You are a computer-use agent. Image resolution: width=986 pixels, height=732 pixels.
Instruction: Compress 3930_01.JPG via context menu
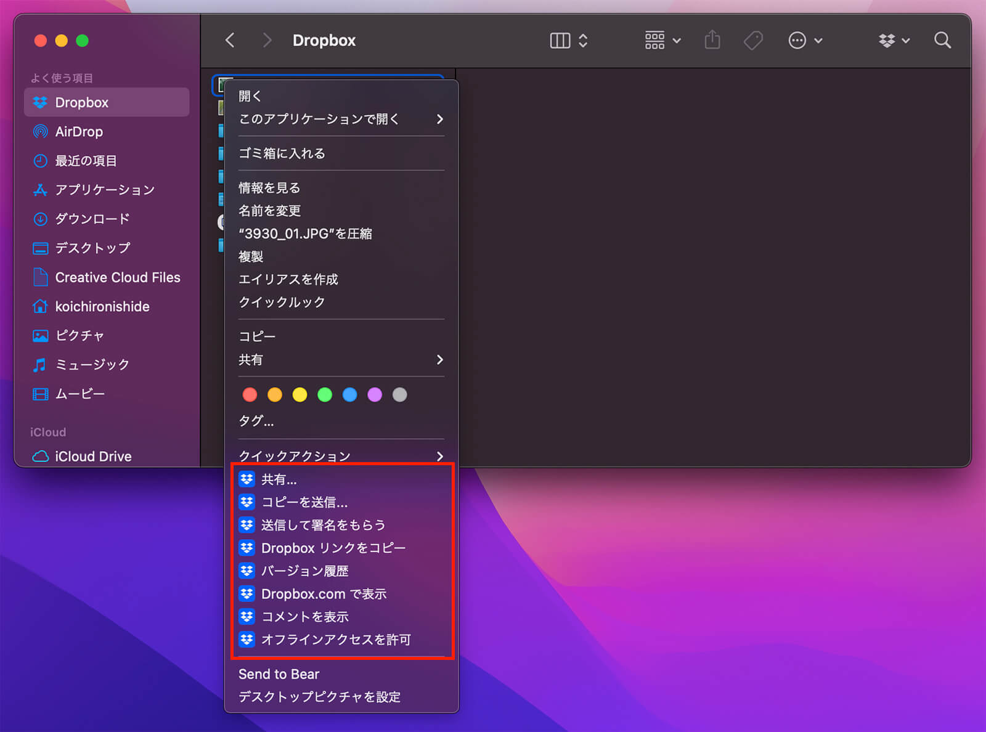[x=341, y=234]
